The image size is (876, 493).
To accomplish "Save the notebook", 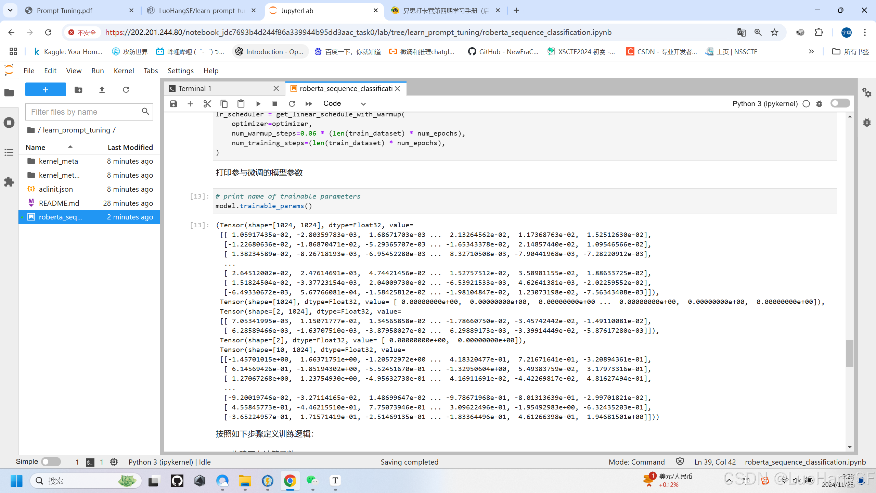I will click(x=173, y=103).
